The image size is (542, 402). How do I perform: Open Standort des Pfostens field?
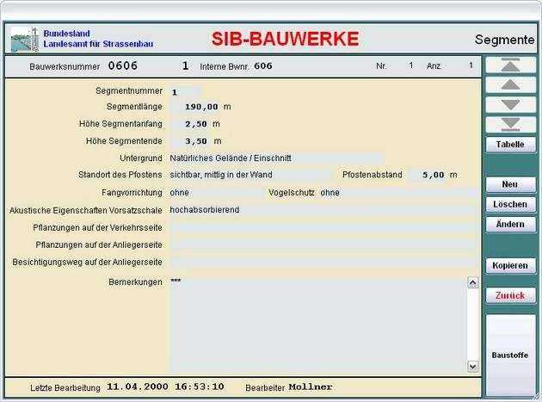(x=249, y=175)
